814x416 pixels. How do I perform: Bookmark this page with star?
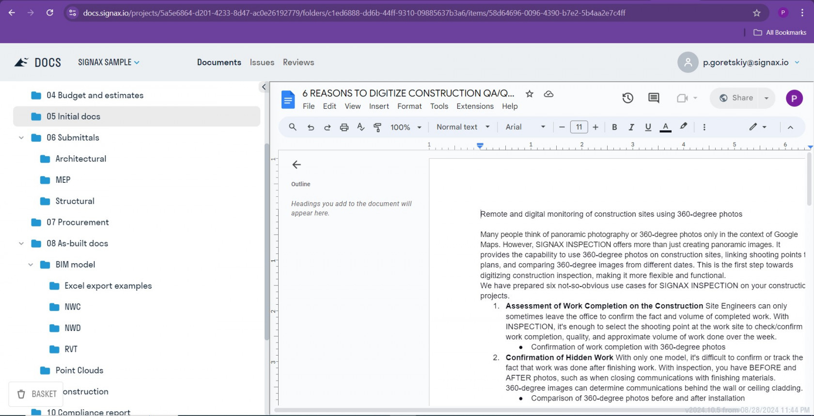click(x=756, y=13)
